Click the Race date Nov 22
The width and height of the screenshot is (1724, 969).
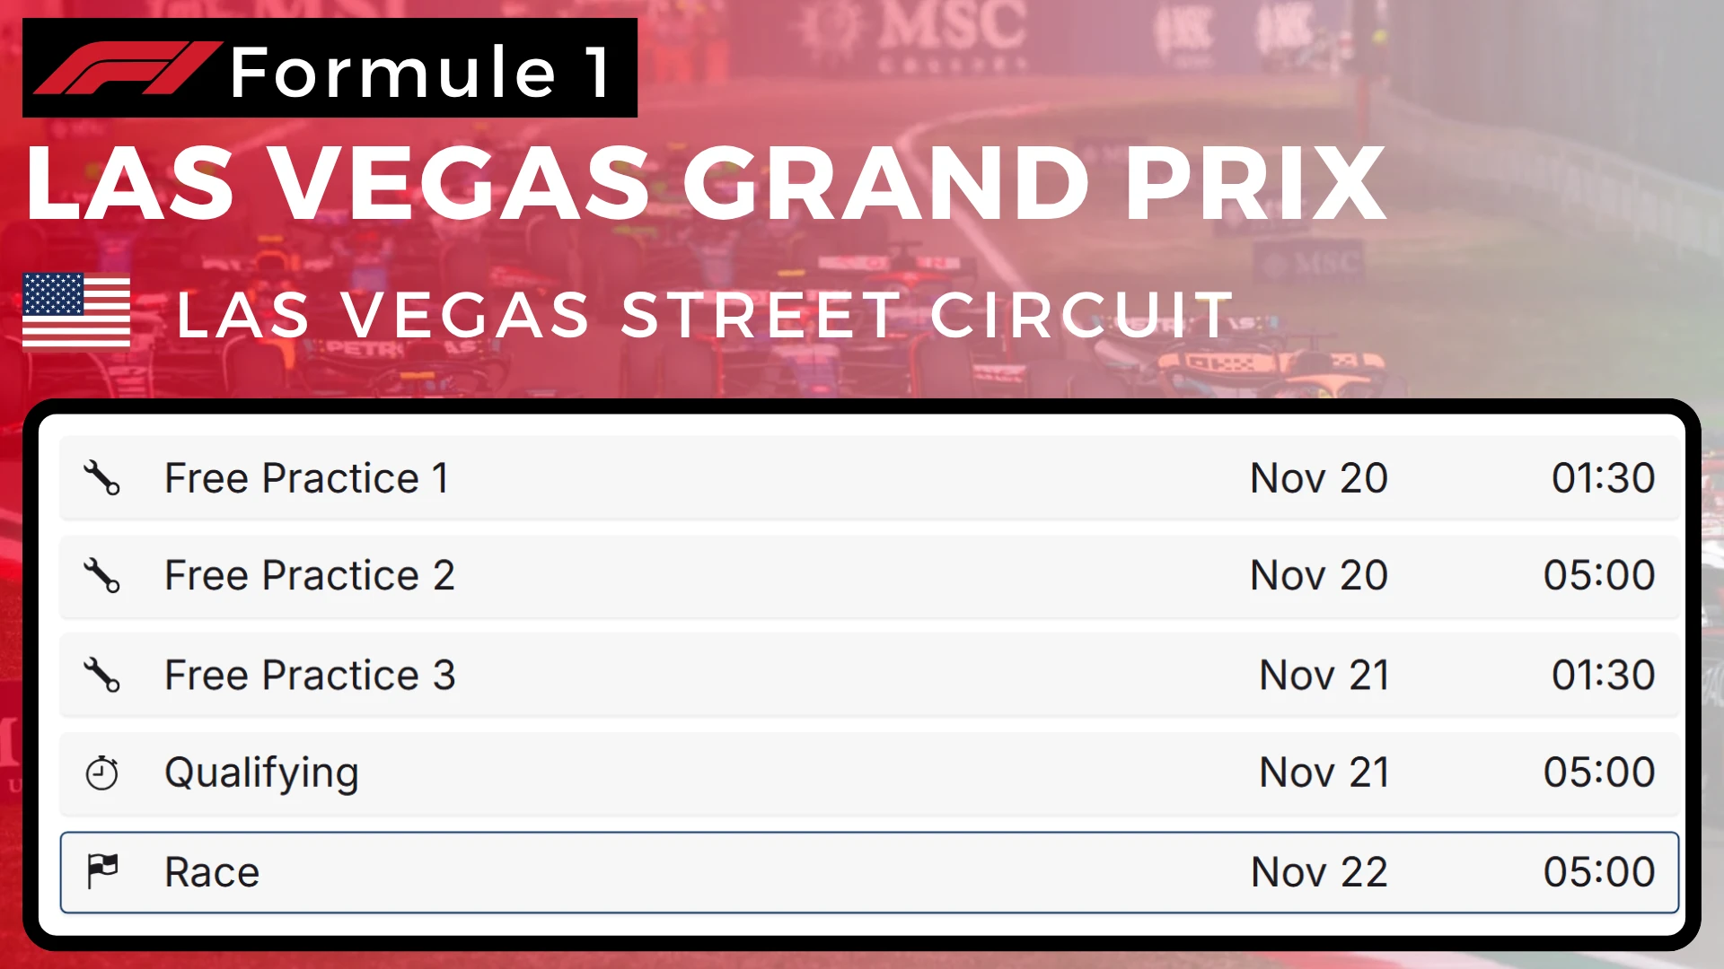pyautogui.click(x=1319, y=872)
